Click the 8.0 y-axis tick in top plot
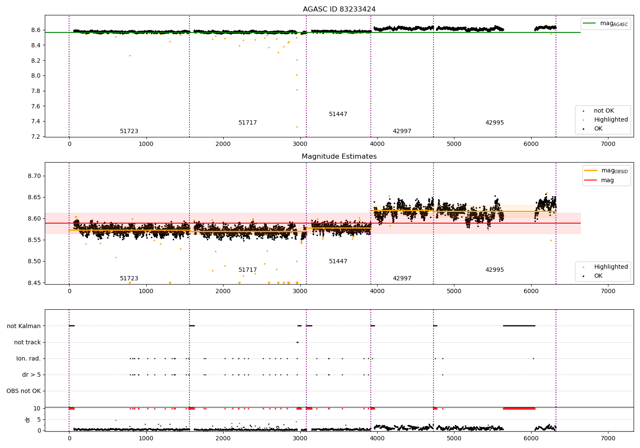 pos(36,76)
